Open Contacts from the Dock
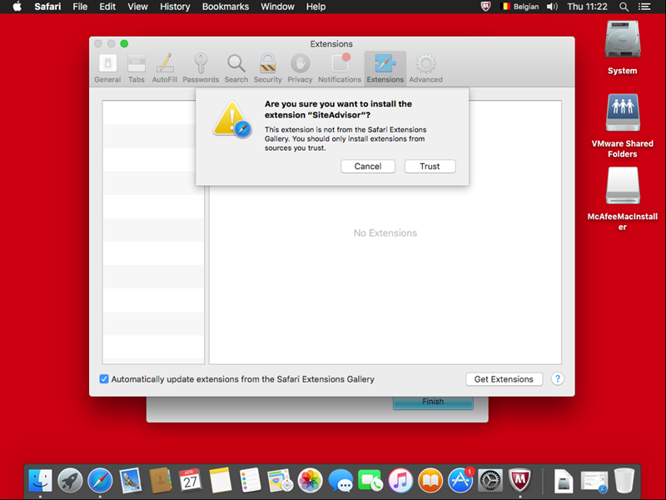This screenshot has width=666, height=500. tap(161, 481)
